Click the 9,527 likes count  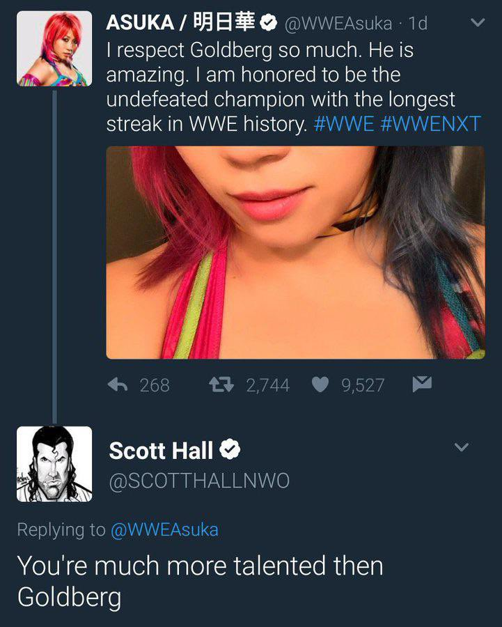pyautogui.click(x=363, y=385)
